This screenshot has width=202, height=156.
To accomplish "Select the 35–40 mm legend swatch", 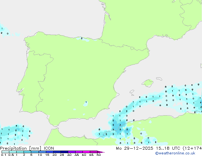I will pos(79,152).
